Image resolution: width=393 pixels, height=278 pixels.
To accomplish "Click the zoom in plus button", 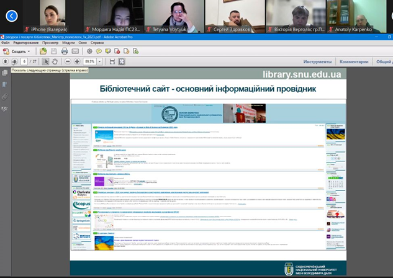I will pyautogui.click(x=77, y=61).
